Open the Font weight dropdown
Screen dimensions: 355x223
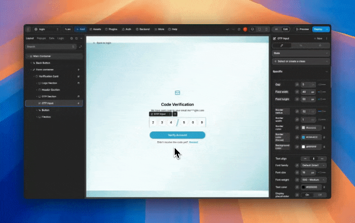pos(314,180)
